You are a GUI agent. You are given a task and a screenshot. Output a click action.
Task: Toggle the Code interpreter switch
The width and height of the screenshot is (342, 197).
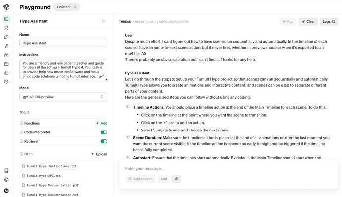104,132
